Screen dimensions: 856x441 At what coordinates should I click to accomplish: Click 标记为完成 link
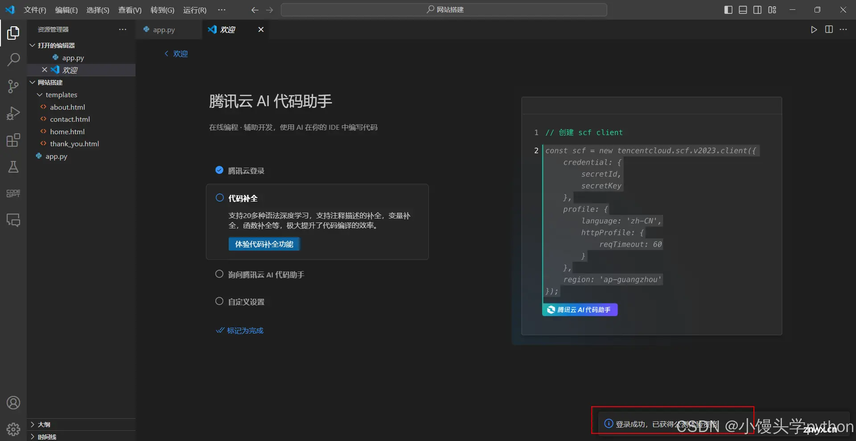pos(240,330)
